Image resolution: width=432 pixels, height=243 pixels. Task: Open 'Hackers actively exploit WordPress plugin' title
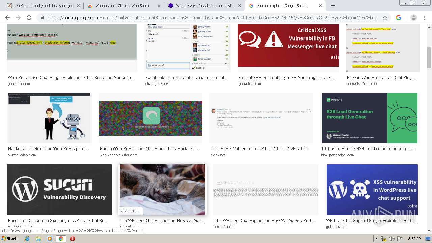[49, 149]
